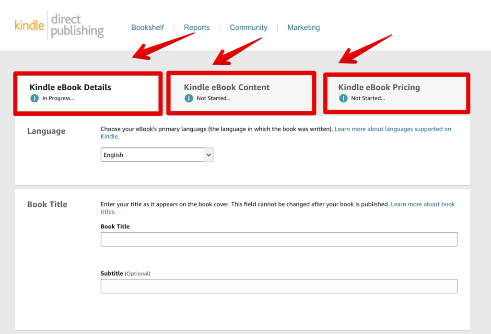Open the Bookshelf page

click(x=148, y=27)
